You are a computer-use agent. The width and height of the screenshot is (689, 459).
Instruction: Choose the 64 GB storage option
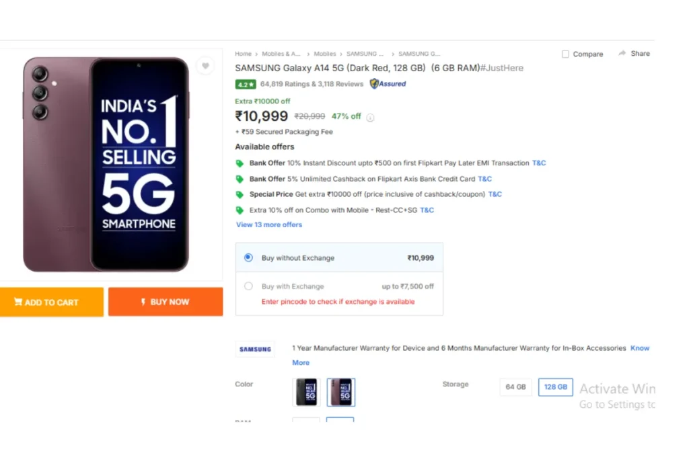point(515,387)
